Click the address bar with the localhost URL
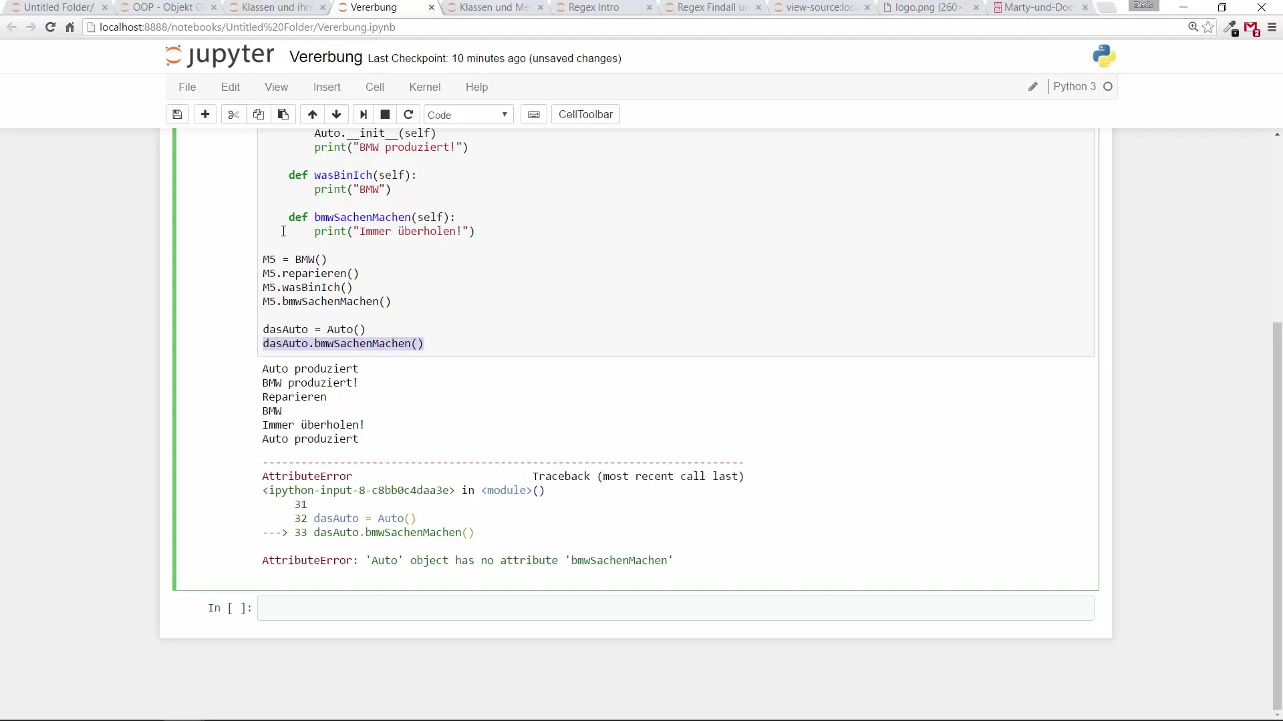Image resolution: width=1283 pixels, height=721 pixels. [x=635, y=27]
